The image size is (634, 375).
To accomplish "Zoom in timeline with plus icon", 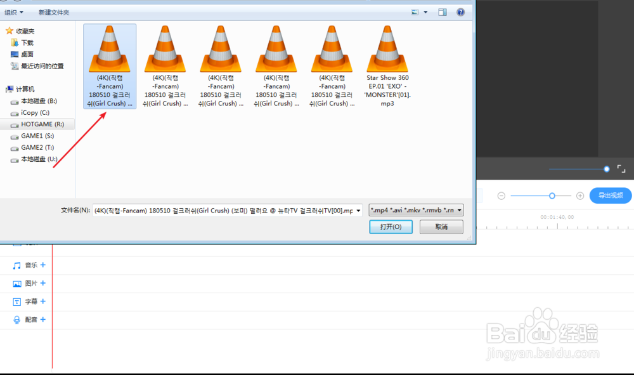I will (x=580, y=196).
